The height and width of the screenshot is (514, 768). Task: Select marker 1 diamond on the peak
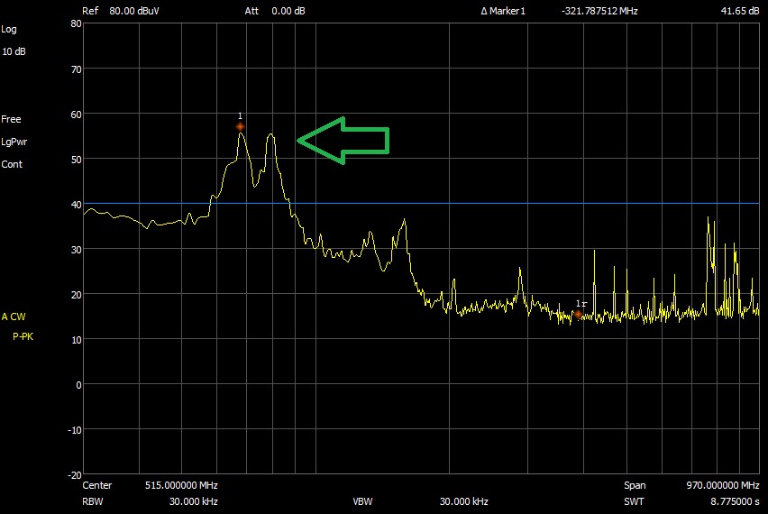pos(240,127)
